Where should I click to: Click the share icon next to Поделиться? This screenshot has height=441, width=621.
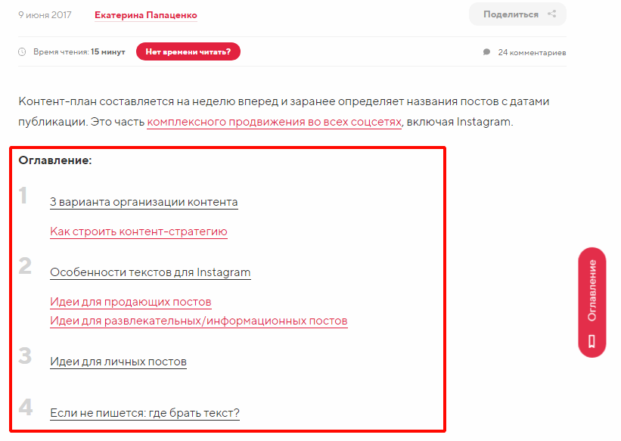pyautogui.click(x=551, y=14)
